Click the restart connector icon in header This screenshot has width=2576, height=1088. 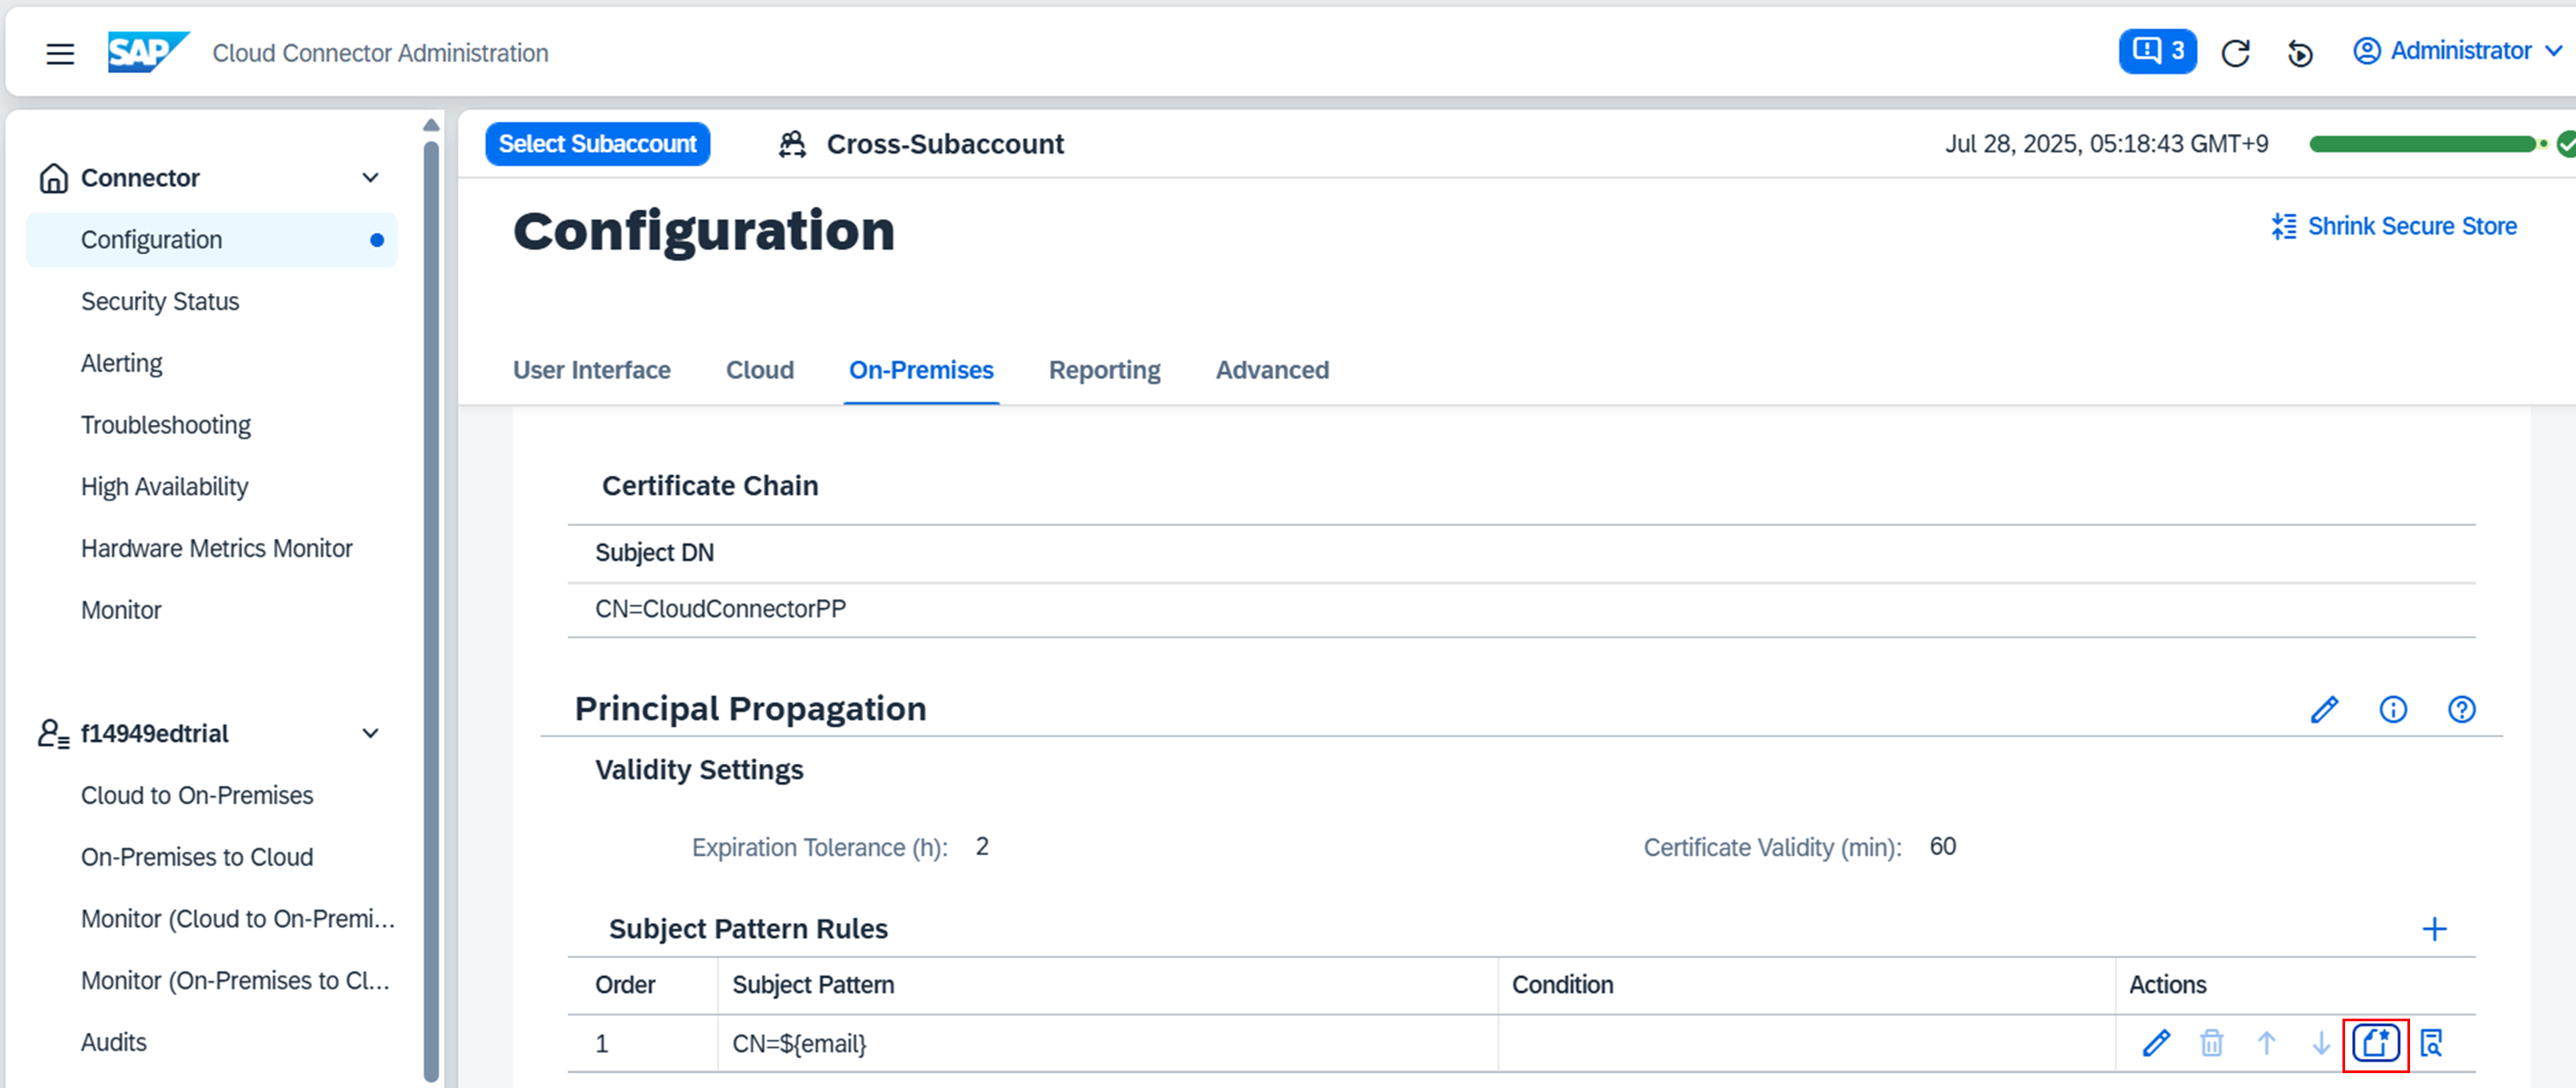pyautogui.click(x=2299, y=53)
